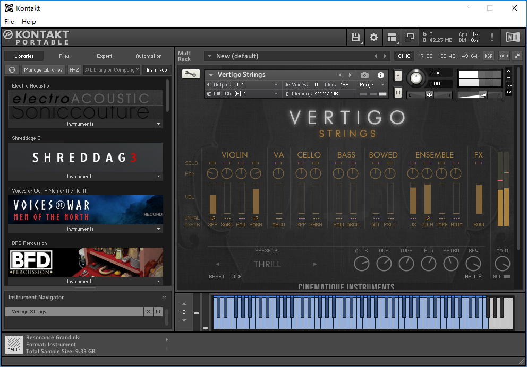
Task: Click the instrument pan L-R slider
Action: point(429,95)
